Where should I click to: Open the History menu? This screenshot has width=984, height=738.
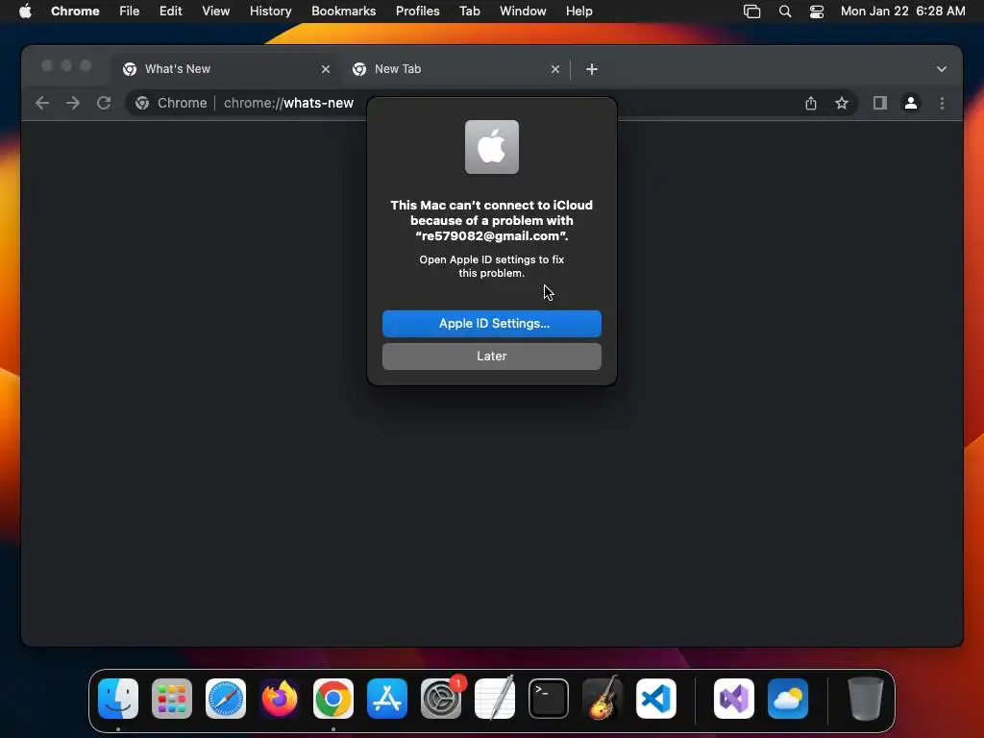point(270,11)
